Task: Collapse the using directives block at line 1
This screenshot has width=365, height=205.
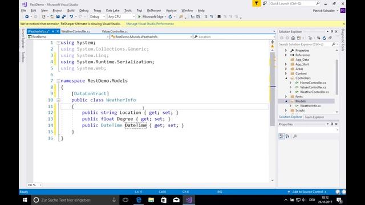Action: [58, 43]
